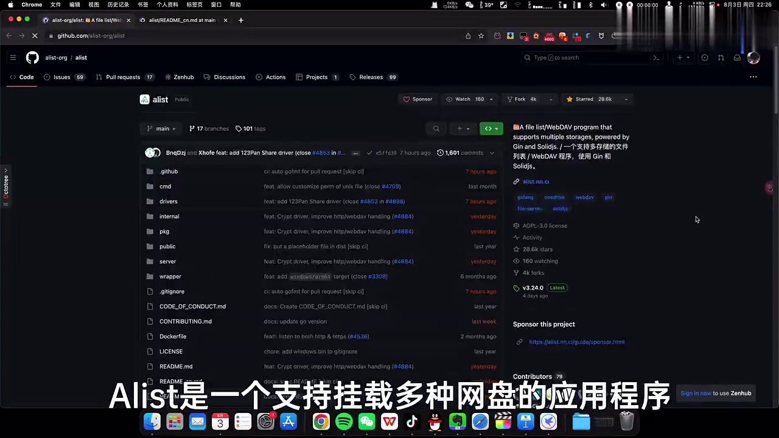The image size is (779, 438).
Task: Open WPS Office from the Dock
Action: tap(389, 421)
